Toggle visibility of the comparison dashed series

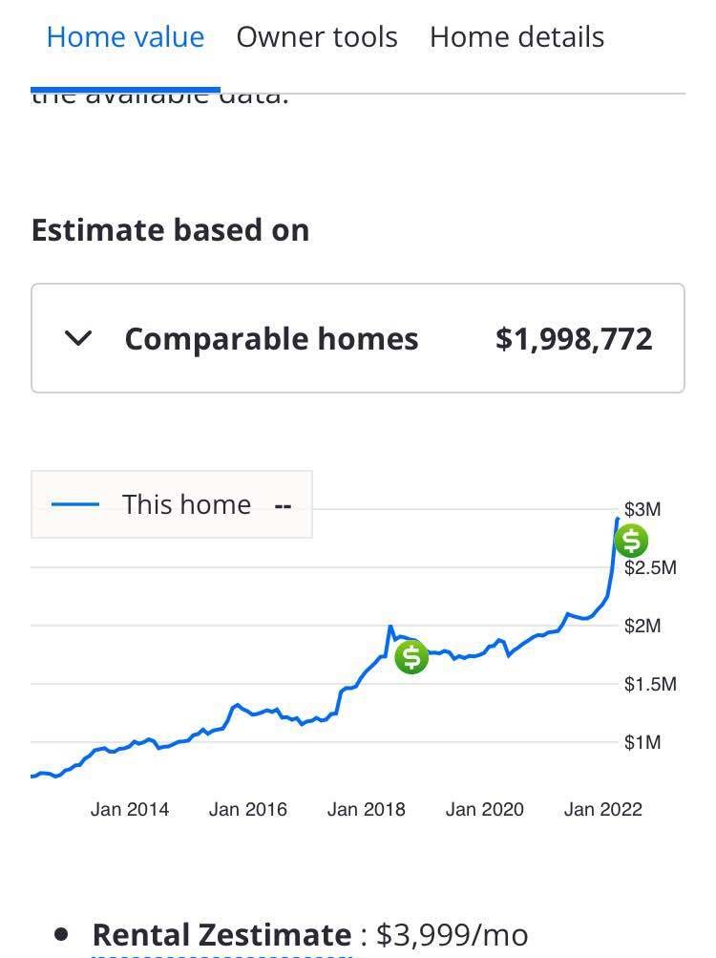point(284,506)
